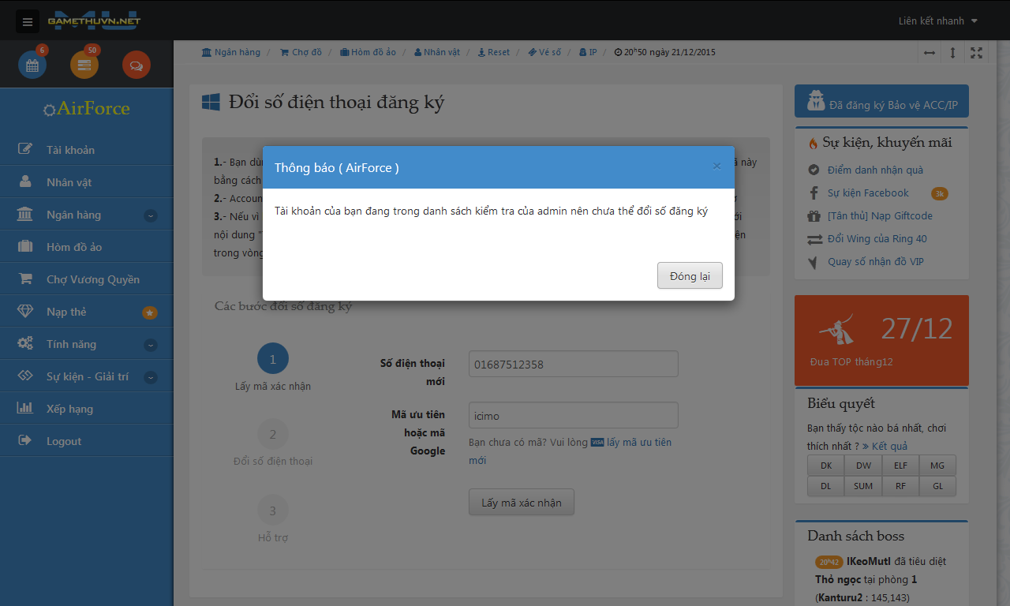
Task: Open the Liên kết nhanh dropdown
Action: click(937, 21)
